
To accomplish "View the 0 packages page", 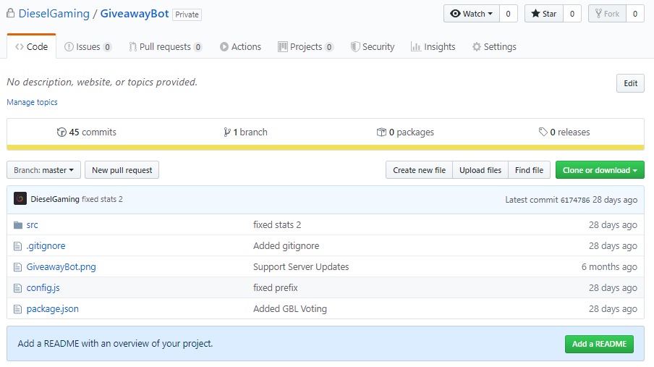I will click(405, 132).
